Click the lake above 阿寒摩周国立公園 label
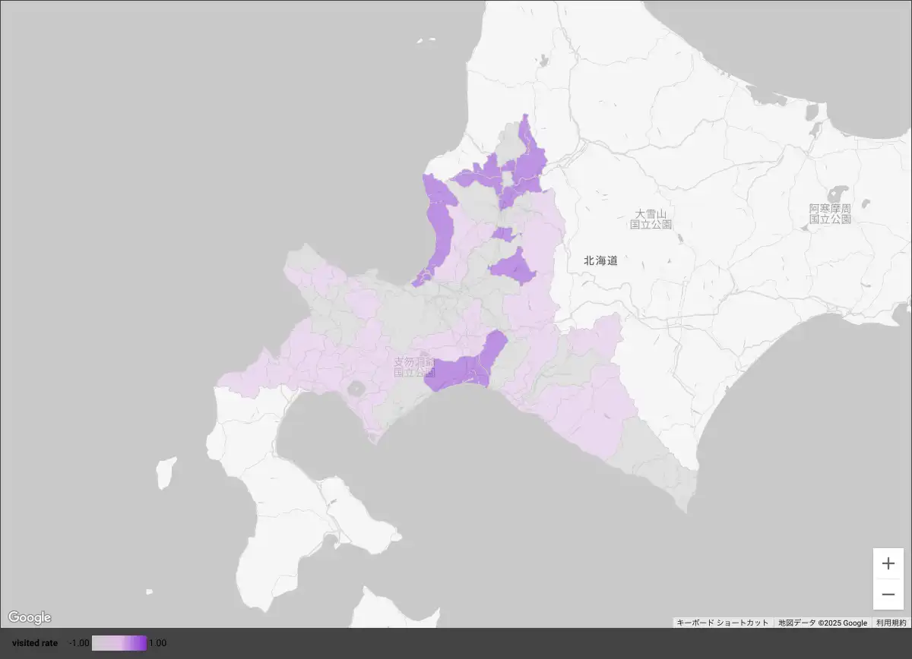This screenshot has width=912, height=659. point(839,194)
